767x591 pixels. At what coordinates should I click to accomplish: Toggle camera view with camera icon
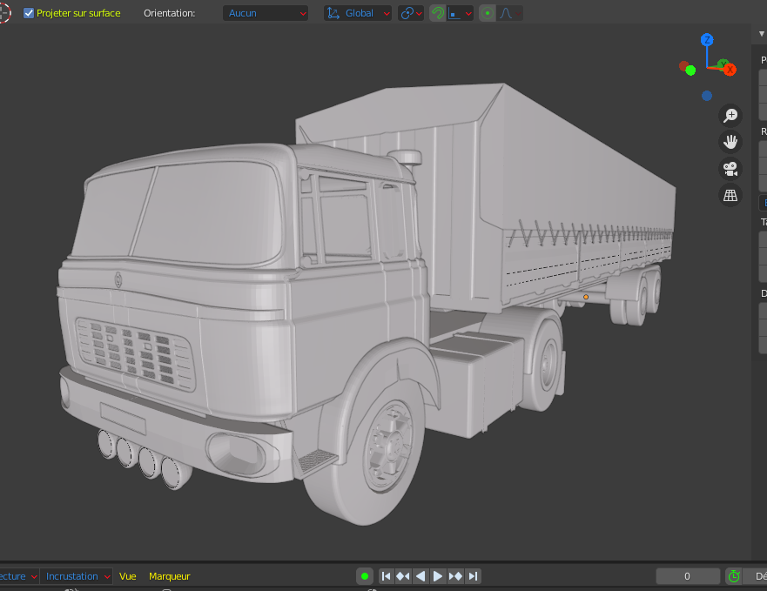[x=730, y=169]
